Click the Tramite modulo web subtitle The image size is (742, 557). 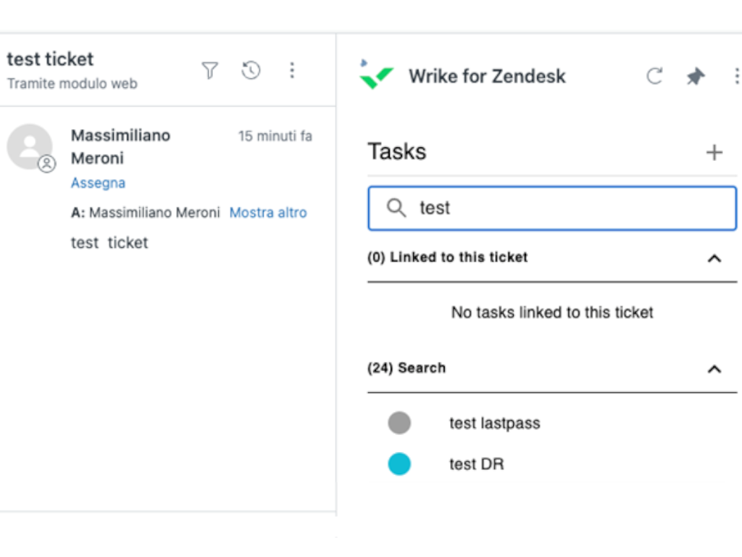coord(72,83)
